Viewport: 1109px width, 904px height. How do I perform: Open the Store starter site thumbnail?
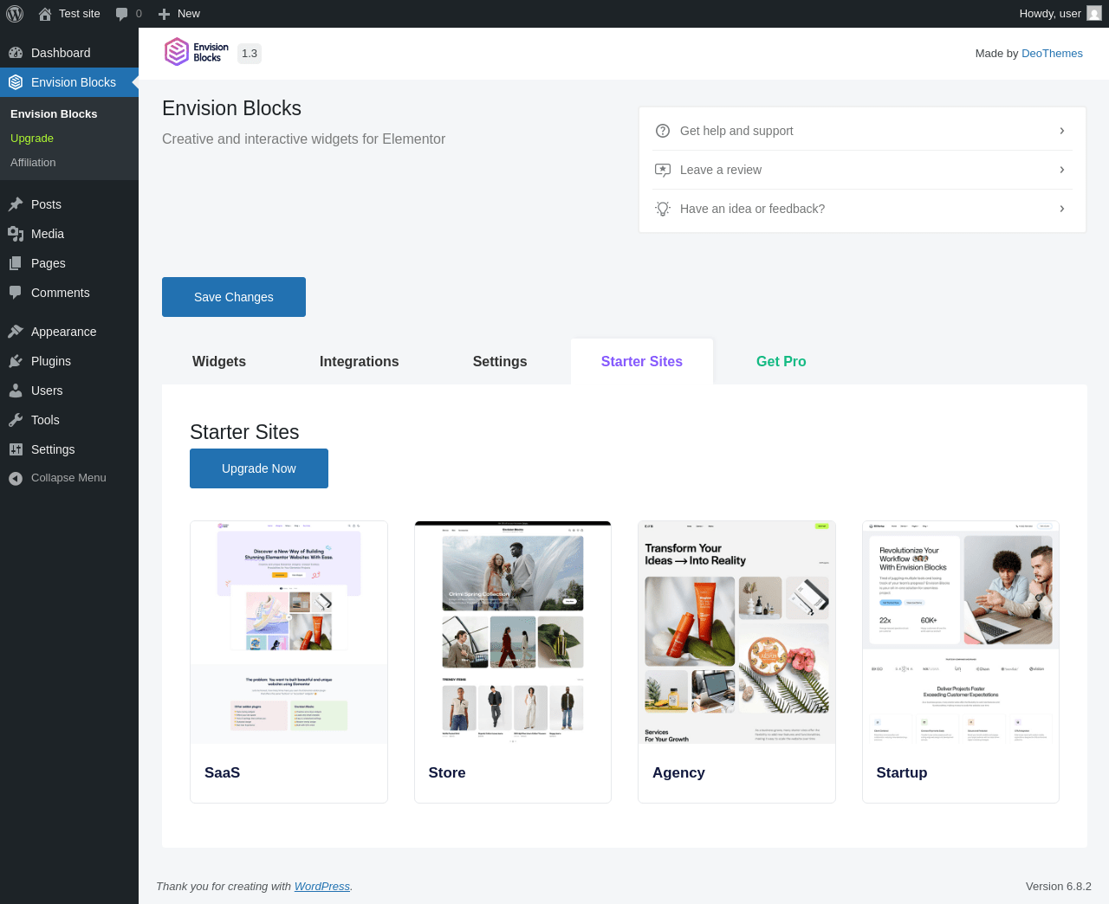(513, 632)
